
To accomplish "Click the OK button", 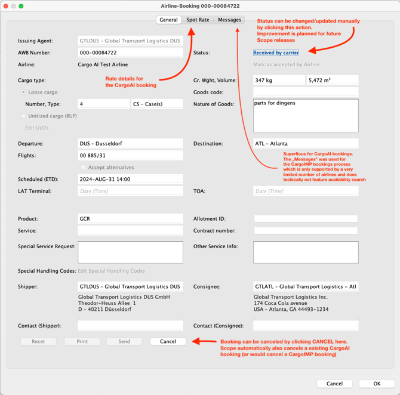I will coord(377,384).
